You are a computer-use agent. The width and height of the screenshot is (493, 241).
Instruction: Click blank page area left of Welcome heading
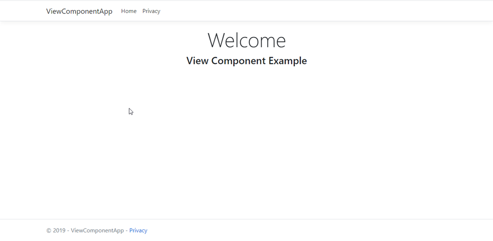[x=126, y=40]
